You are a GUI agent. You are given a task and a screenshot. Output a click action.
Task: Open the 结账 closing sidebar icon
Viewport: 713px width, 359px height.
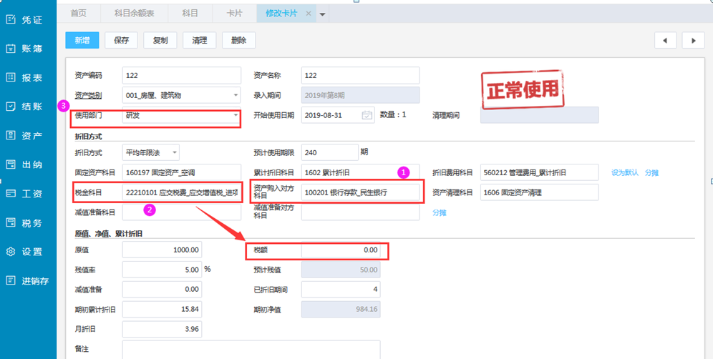tap(11, 107)
